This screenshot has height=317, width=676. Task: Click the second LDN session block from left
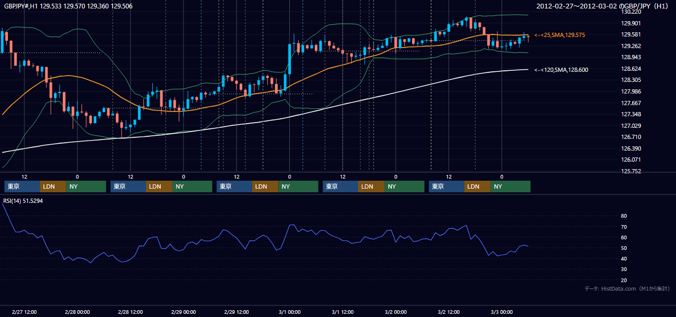point(160,187)
